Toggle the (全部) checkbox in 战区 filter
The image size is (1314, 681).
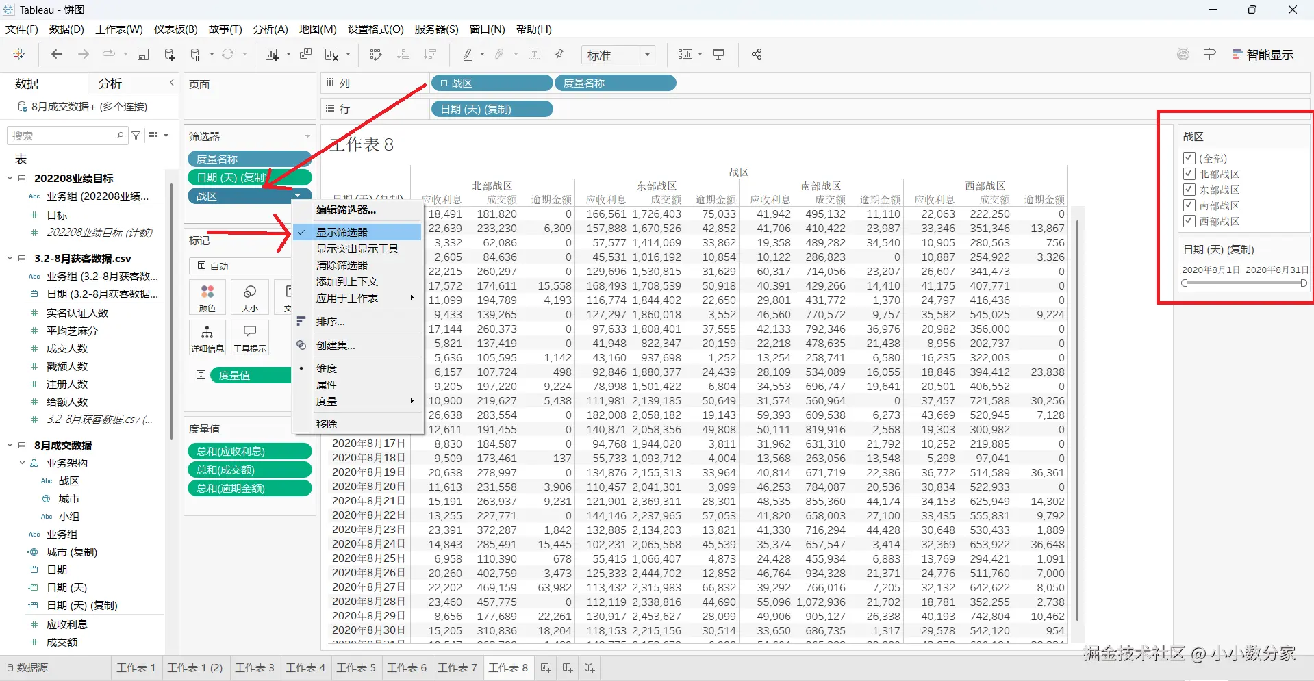point(1189,158)
